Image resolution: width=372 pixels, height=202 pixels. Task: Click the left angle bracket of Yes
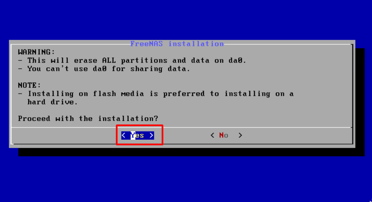click(123, 135)
